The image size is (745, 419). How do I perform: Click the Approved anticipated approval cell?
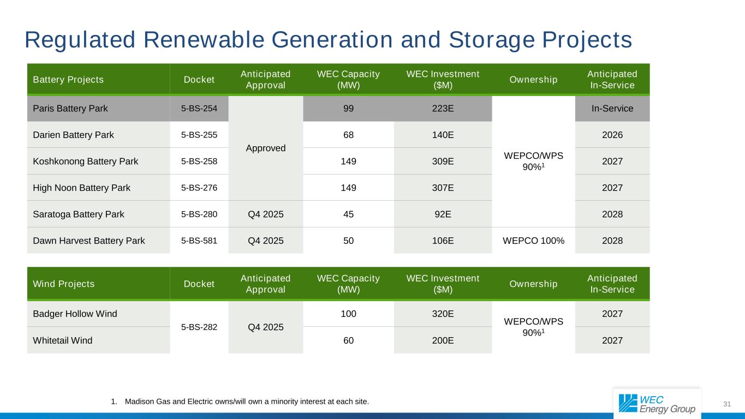(265, 148)
